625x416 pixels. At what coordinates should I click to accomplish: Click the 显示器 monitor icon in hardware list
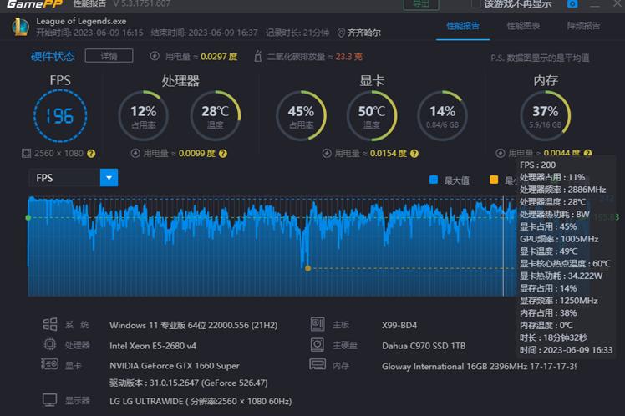[50, 401]
